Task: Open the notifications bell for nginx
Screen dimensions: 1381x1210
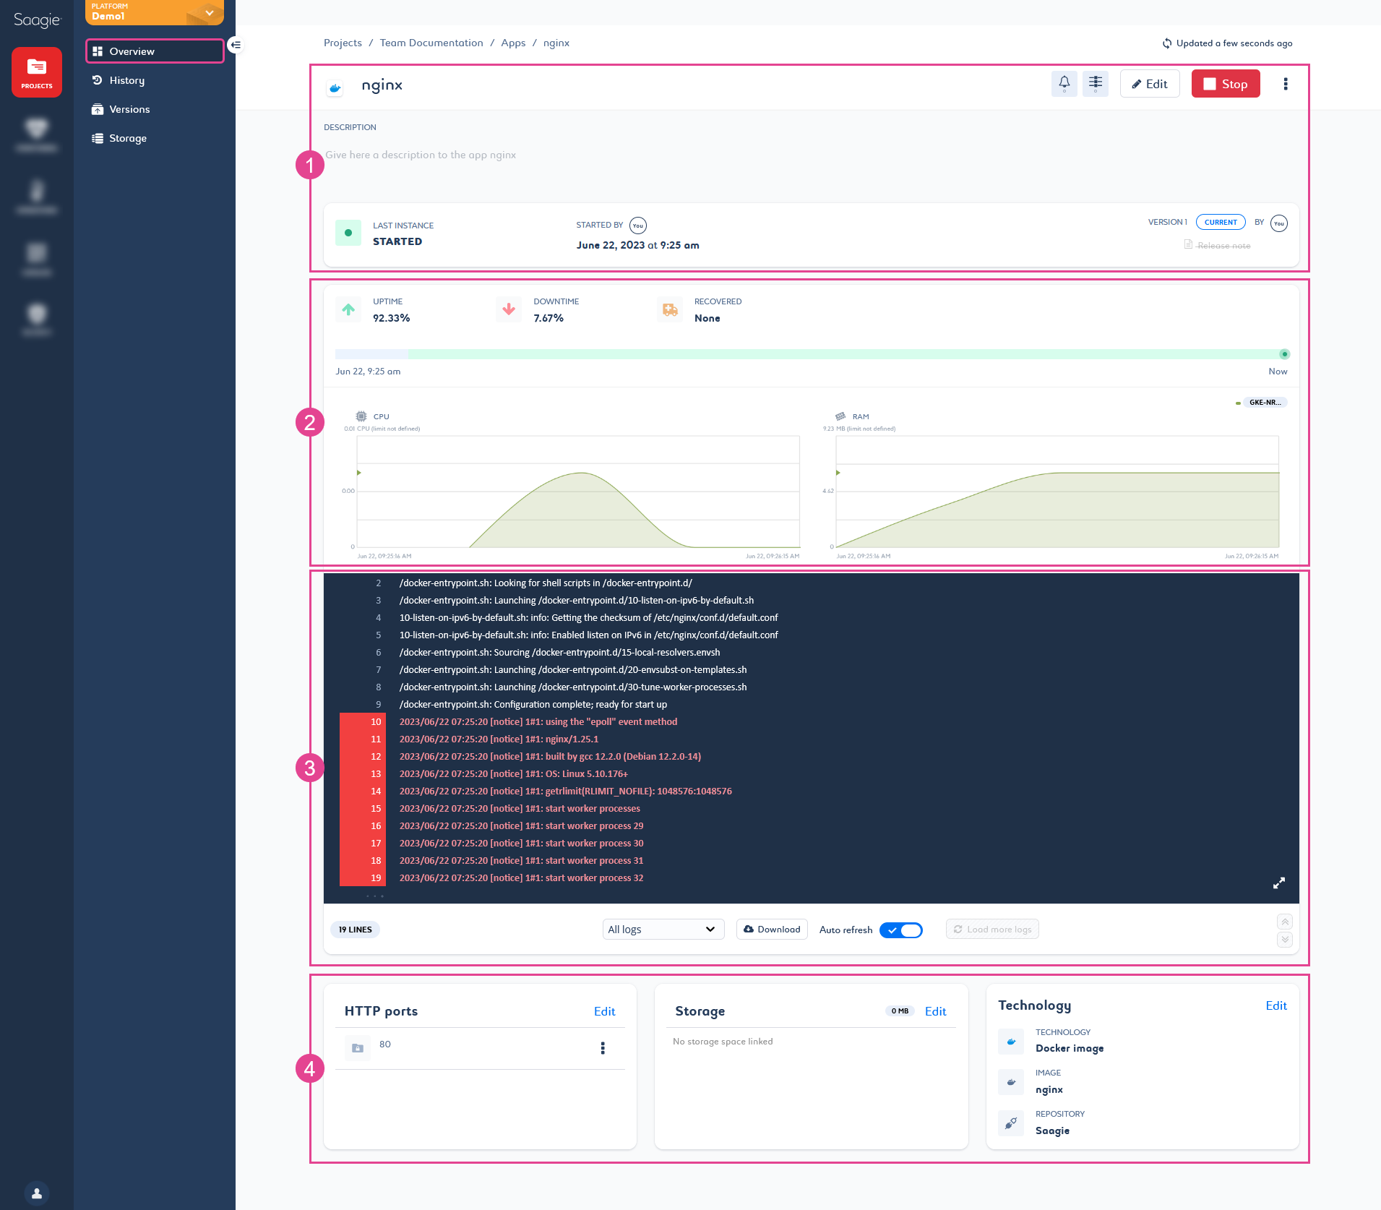Action: tap(1064, 84)
